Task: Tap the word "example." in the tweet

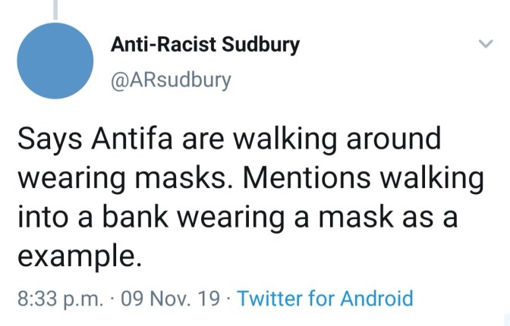Action: pyautogui.click(x=79, y=255)
